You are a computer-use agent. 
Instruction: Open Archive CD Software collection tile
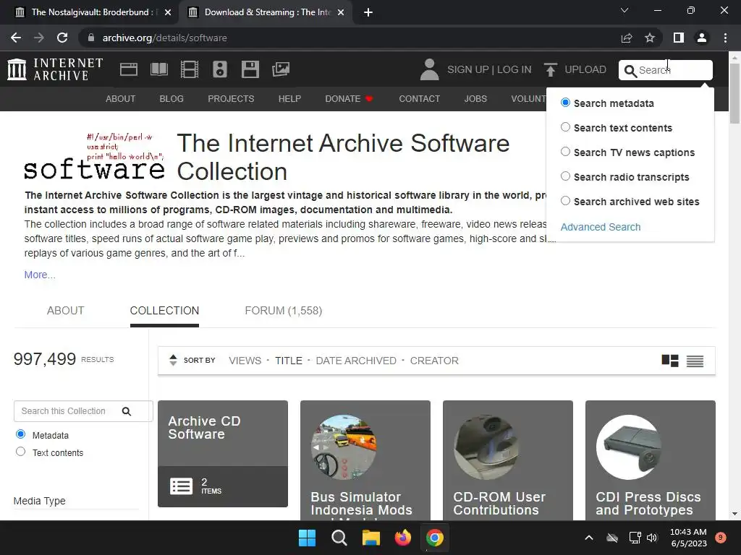pos(223,454)
